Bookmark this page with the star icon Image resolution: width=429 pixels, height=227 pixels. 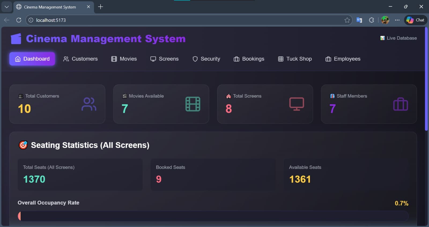click(347, 20)
